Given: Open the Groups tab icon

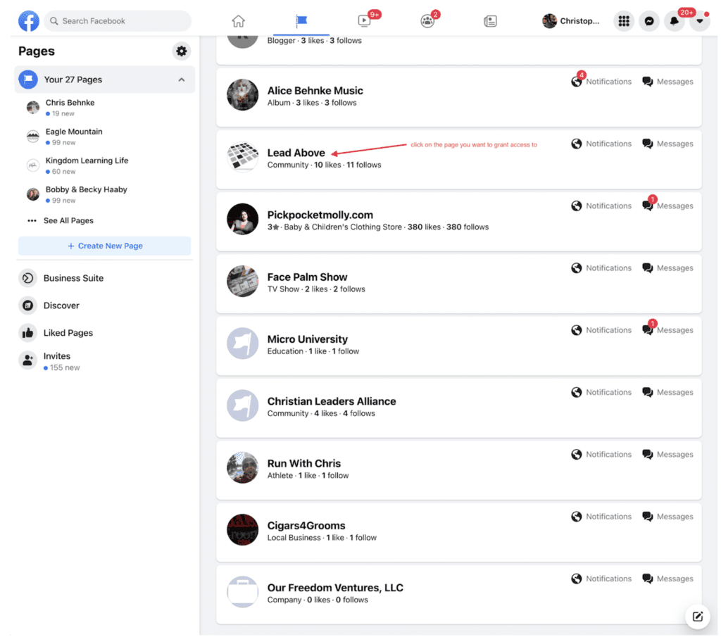Looking at the screenshot, I should click(x=427, y=20).
